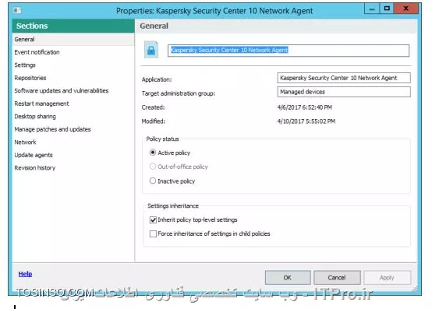Click the Settings inheritance group label

tap(173, 206)
